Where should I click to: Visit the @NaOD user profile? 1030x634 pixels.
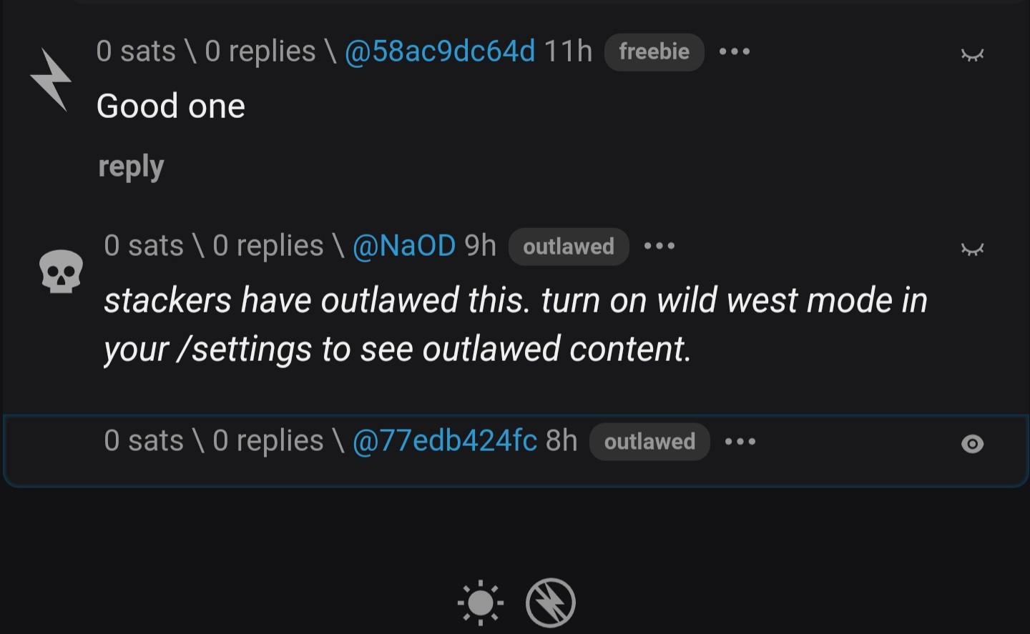pos(403,246)
